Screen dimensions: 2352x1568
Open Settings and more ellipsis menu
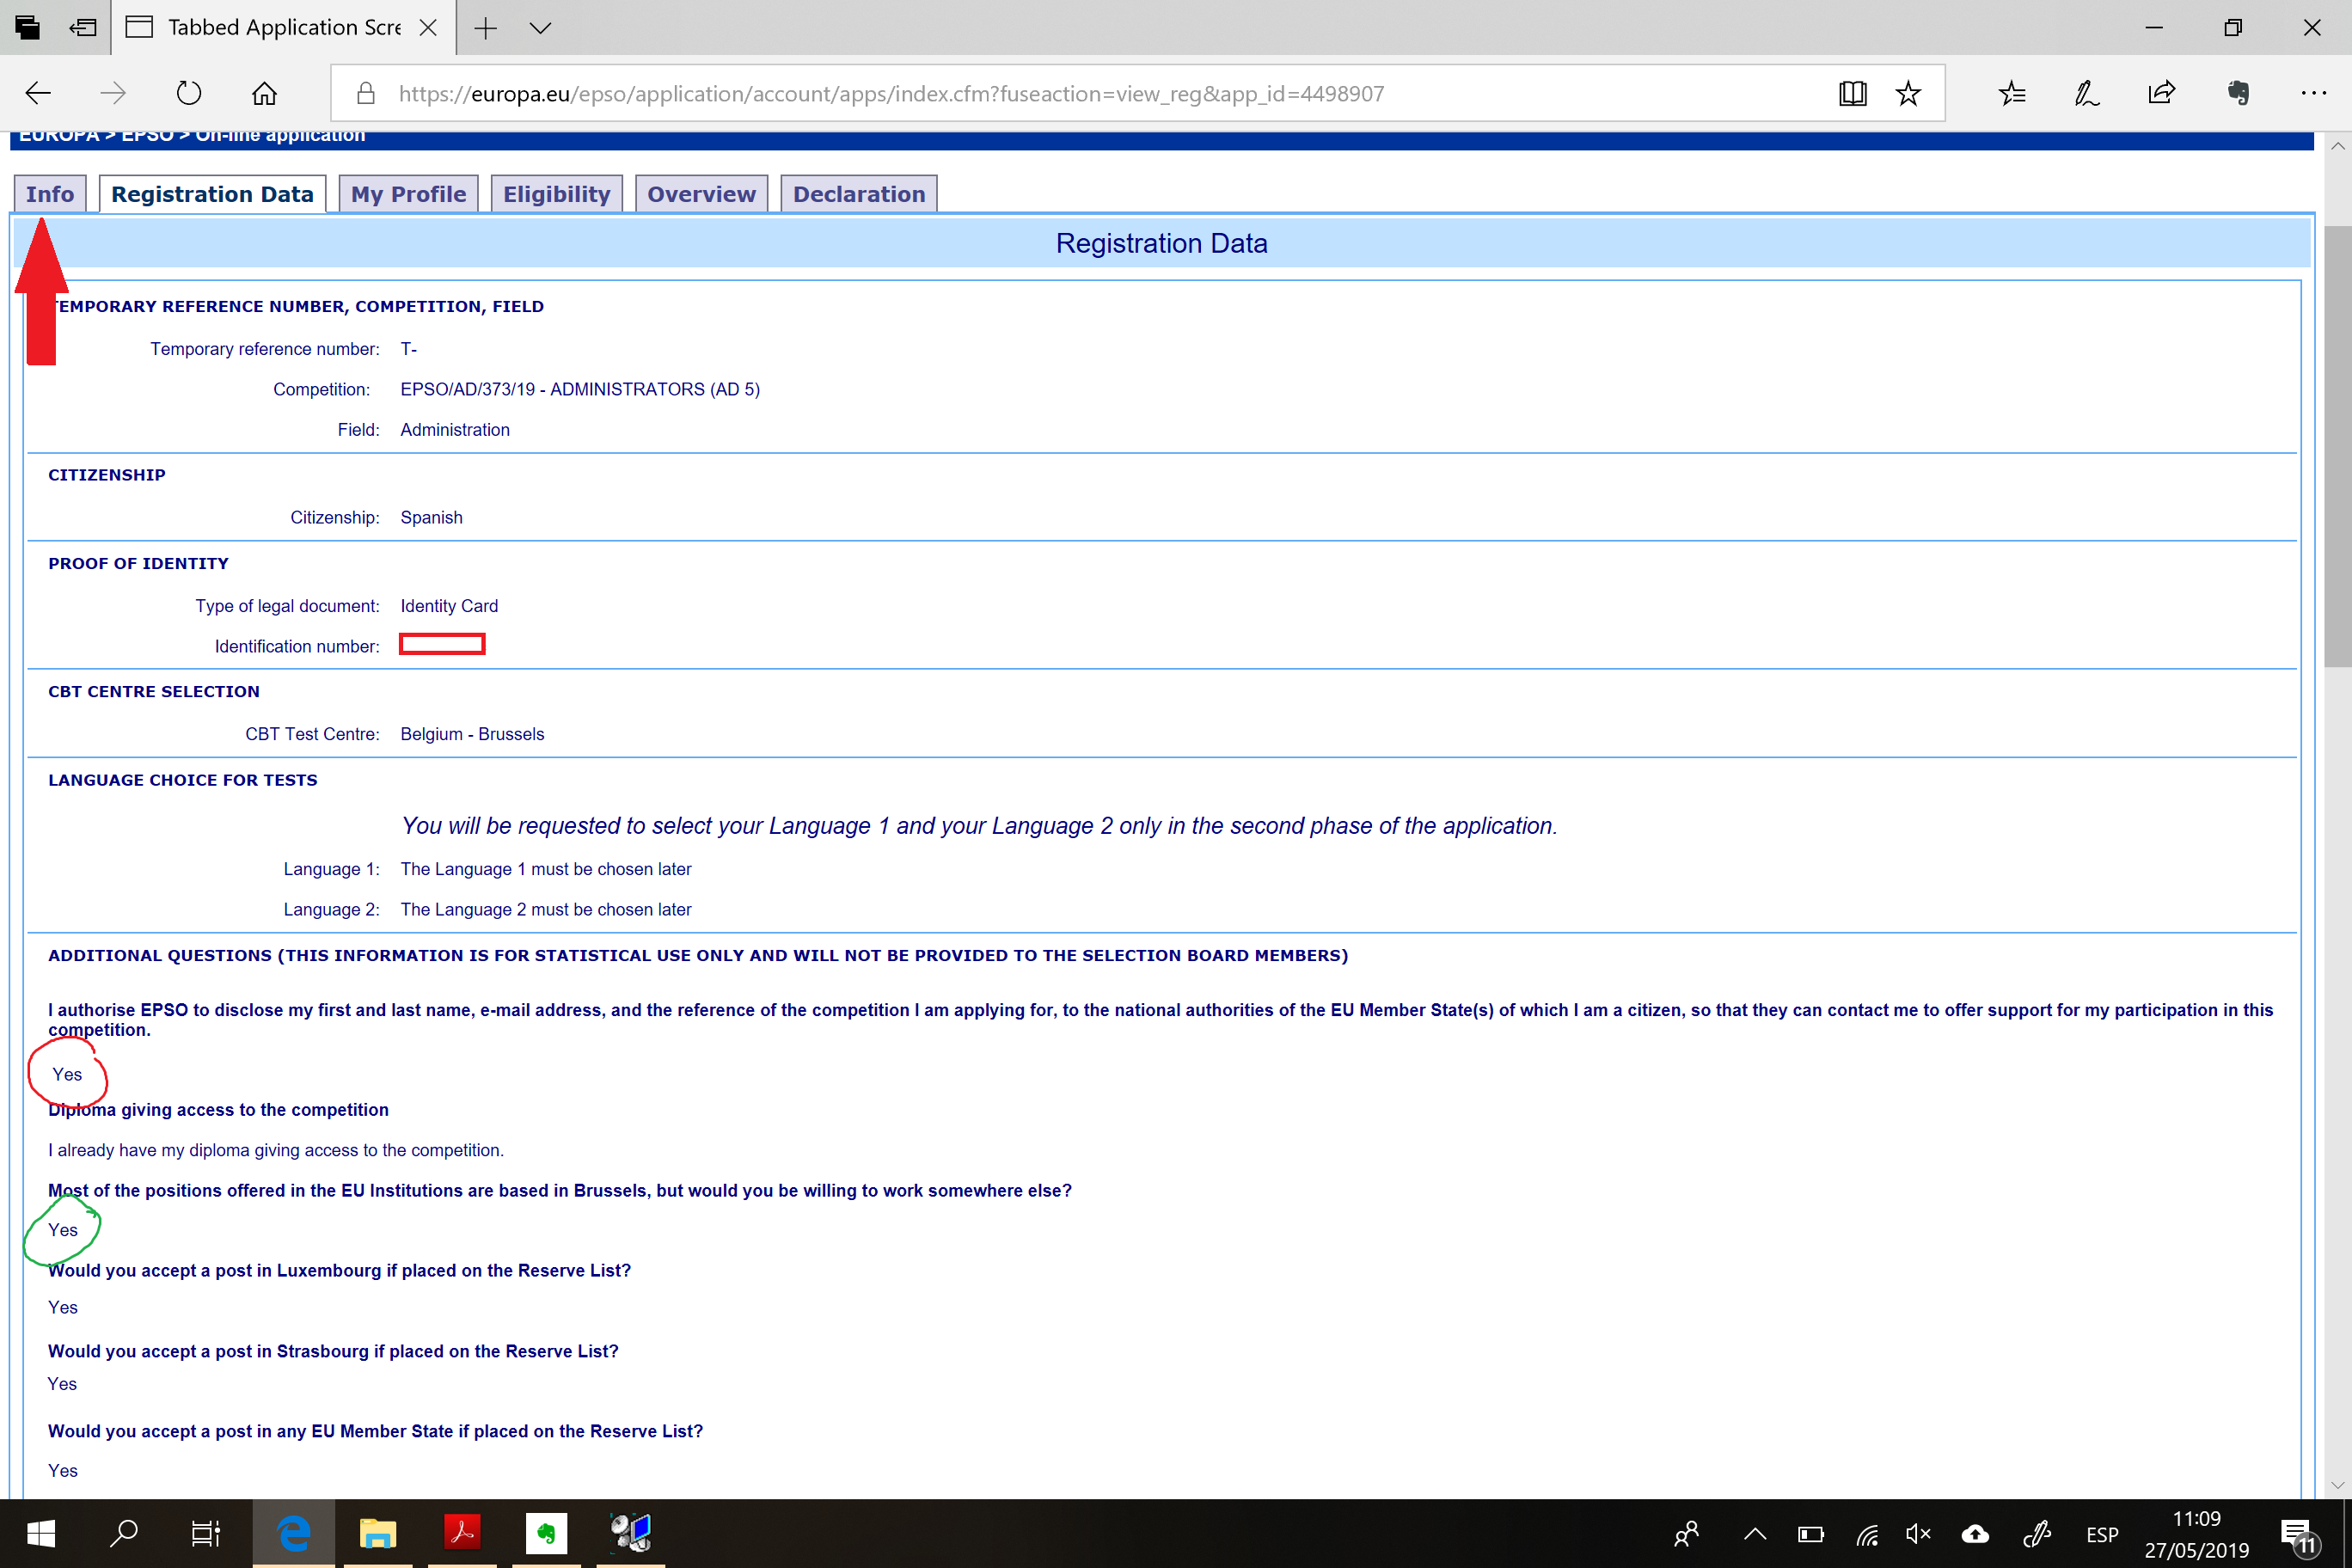coord(2313,93)
